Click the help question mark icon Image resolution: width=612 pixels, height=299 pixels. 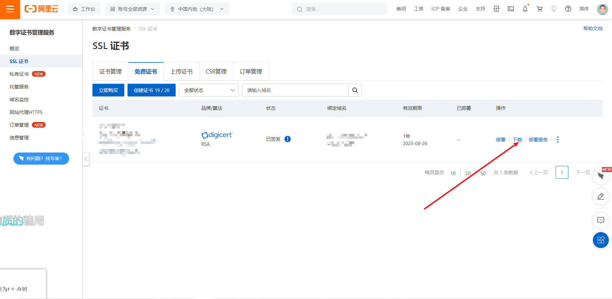[568, 9]
